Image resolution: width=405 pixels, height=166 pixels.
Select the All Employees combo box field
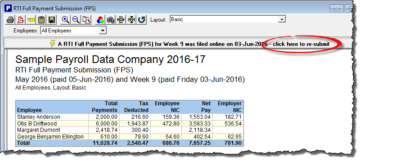click(x=73, y=31)
